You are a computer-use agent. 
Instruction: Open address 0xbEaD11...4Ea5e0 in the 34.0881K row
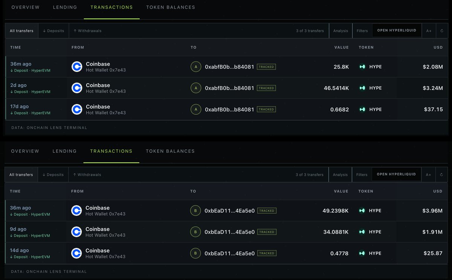pos(229,232)
